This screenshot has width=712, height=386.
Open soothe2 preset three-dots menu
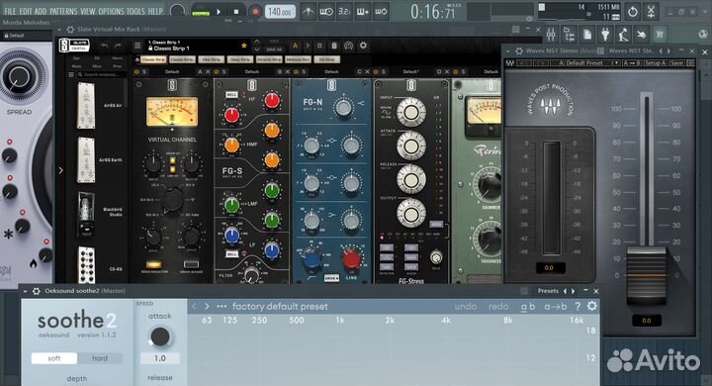tap(222, 307)
